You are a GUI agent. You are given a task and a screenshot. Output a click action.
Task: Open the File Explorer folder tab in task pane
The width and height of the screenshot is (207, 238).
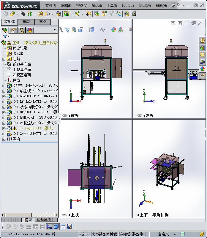point(202,55)
